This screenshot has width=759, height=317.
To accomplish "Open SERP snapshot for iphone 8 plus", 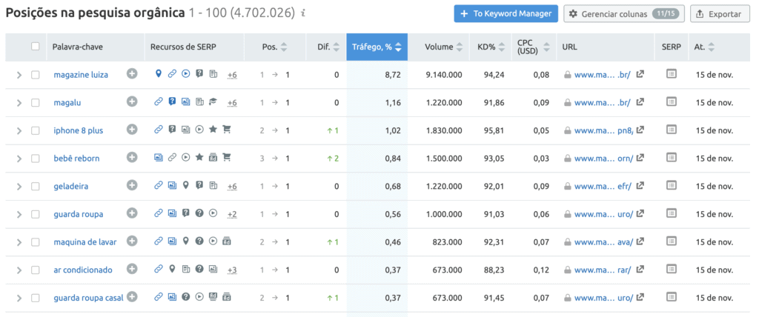I will coord(672,130).
